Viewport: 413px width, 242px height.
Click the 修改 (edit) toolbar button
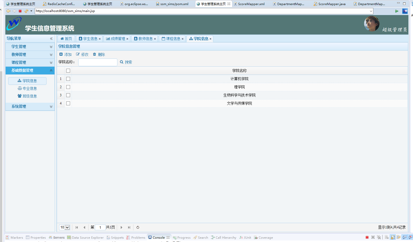point(82,54)
